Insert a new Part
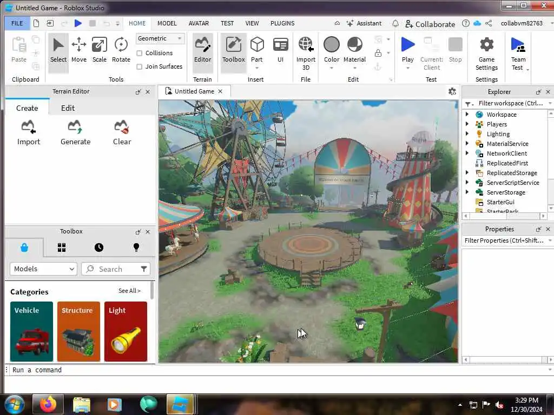This screenshot has width=554, height=415. (x=257, y=50)
